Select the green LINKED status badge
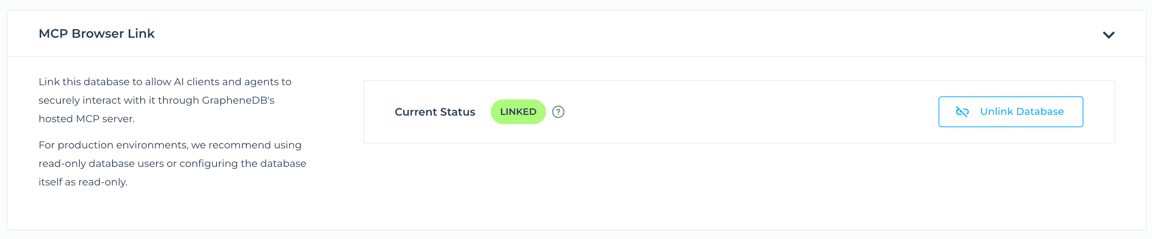 pyautogui.click(x=518, y=112)
